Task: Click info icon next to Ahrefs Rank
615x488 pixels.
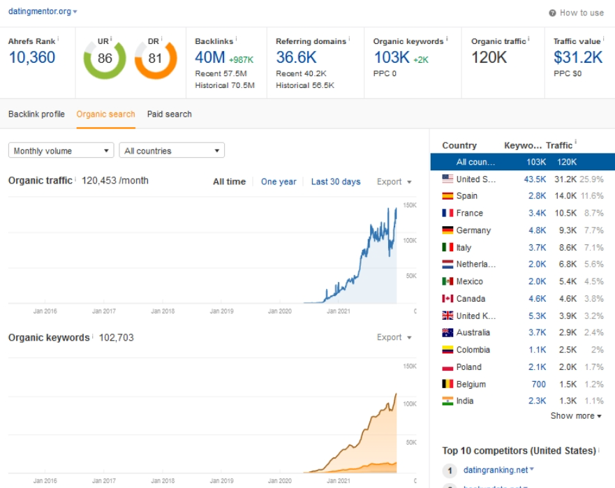Action: click(x=58, y=39)
